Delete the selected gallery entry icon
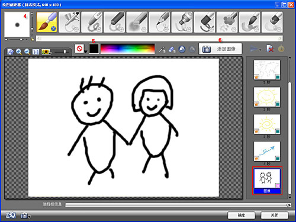 click(270, 49)
